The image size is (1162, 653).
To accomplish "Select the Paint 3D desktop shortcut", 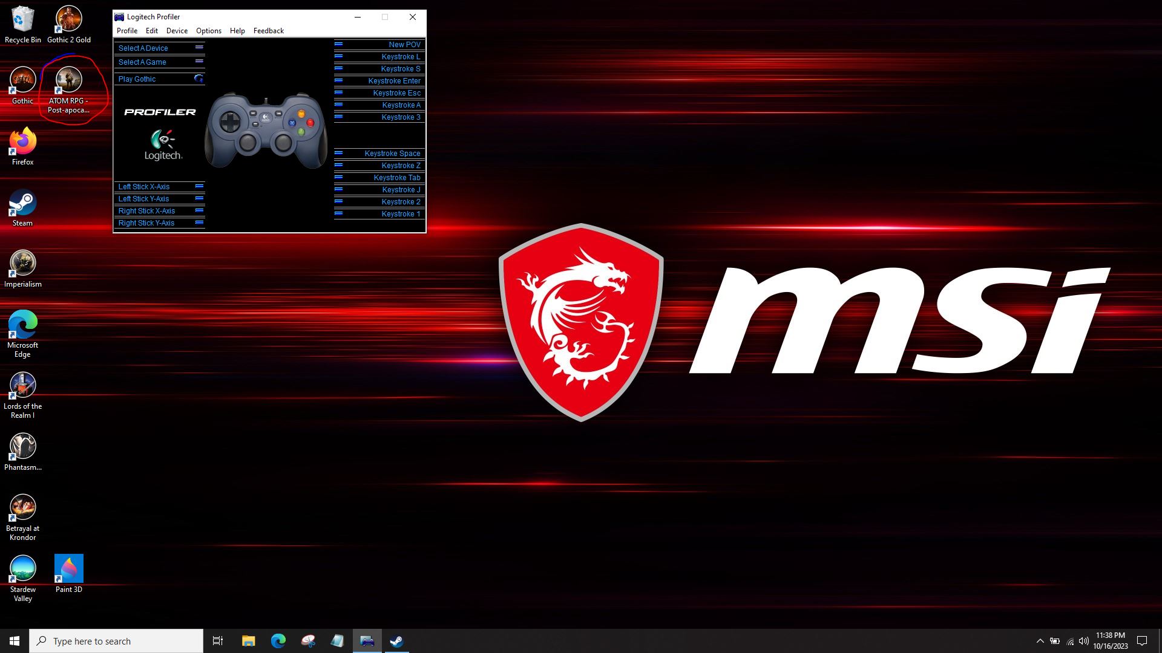I will click(x=69, y=574).
